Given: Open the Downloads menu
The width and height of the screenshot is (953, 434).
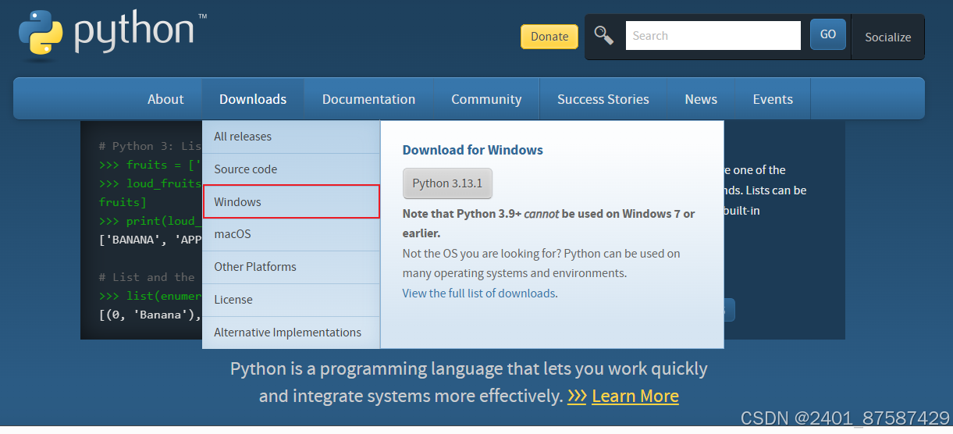Looking at the screenshot, I should pyautogui.click(x=253, y=99).
